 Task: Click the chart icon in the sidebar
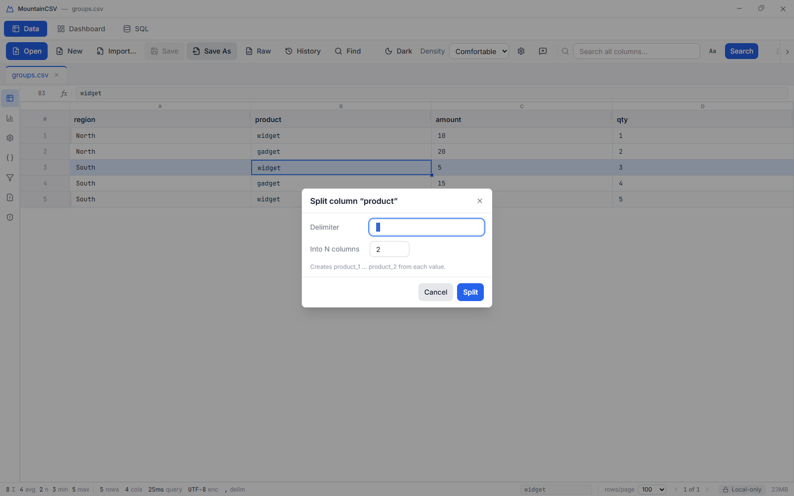[10, 118]
